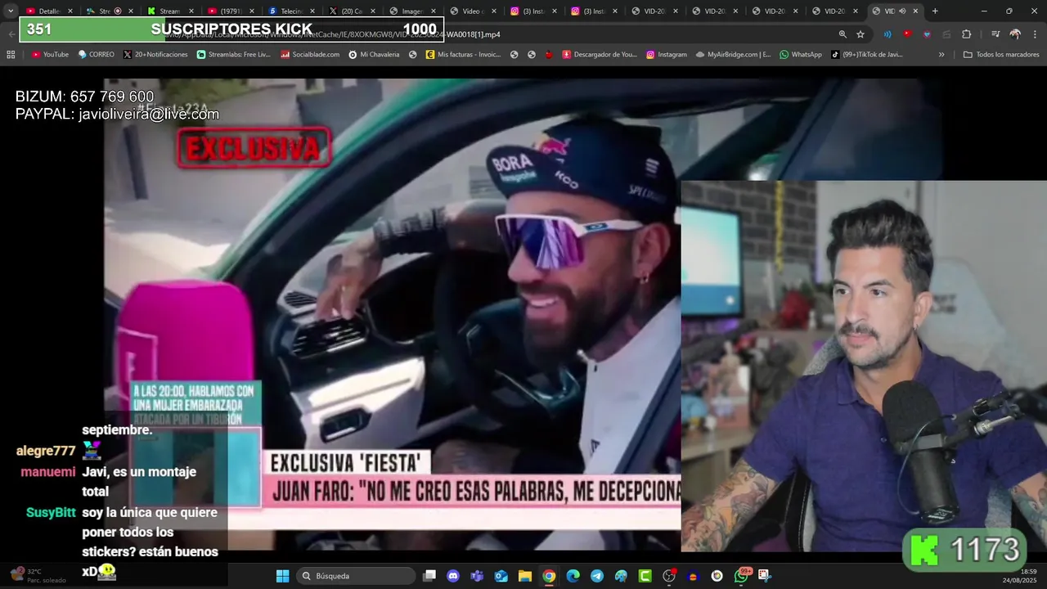Open the Chrome three-dot menu
The image size is (1047, 589).
[x=1035, y=34]
